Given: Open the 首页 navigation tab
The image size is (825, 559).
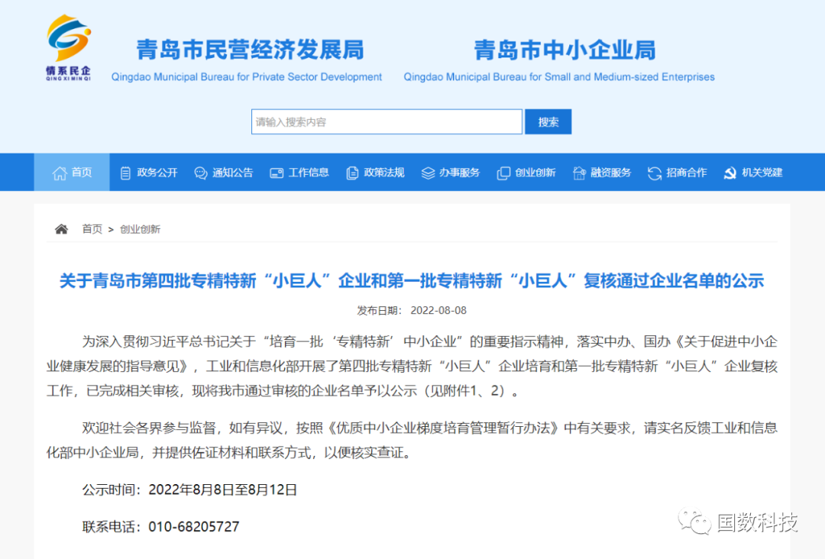Looking at the screenshot, I should point(72,173).
